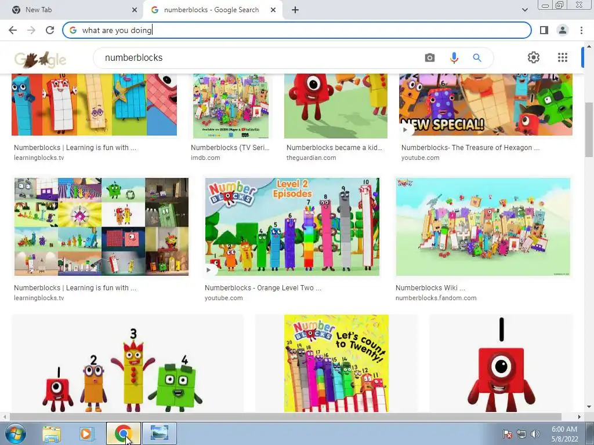Open the learningblocks.tv five-character image result
This screenshot has width=594, height=445.
coord(94,105)
